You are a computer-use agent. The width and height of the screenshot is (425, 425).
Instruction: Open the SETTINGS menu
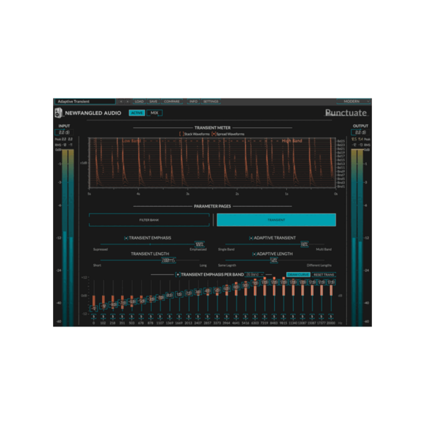[x=210, y=101]
